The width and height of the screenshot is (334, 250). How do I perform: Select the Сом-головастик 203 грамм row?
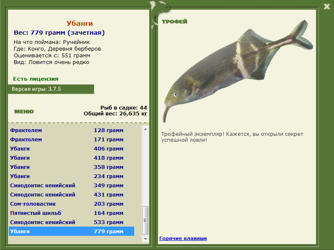pos(71,204)
